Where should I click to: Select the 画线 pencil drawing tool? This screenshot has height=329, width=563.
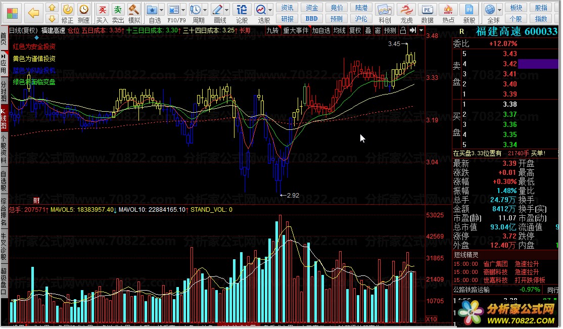[x=217, y=10]
